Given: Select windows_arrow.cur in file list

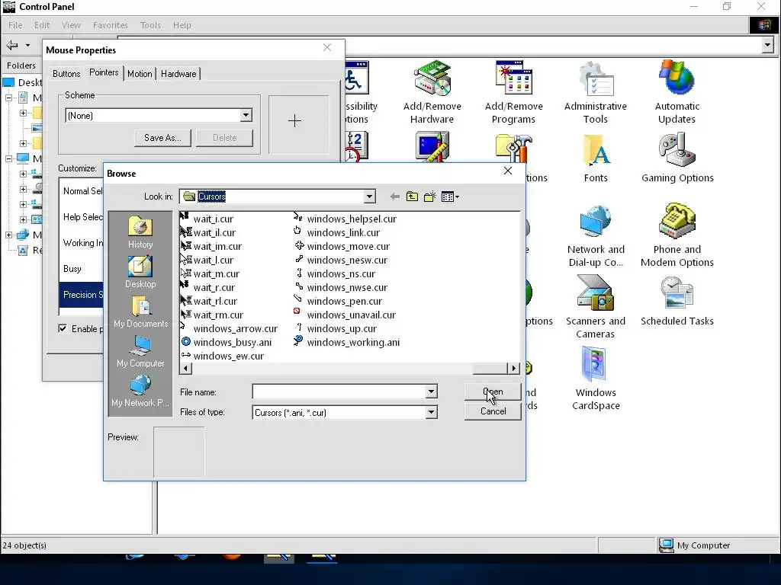Looking at the screenshot, I should [230, 329].
